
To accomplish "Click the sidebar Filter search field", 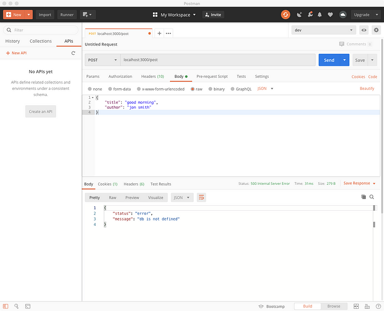I will click(41, 30).
